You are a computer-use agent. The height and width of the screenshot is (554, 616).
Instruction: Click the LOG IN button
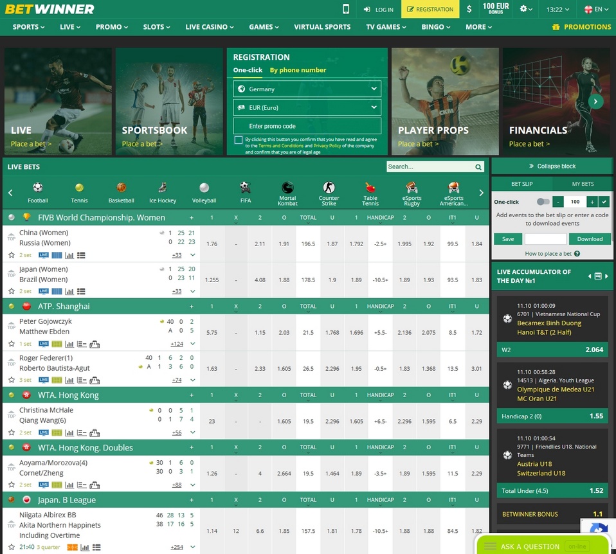coord(379,10)
